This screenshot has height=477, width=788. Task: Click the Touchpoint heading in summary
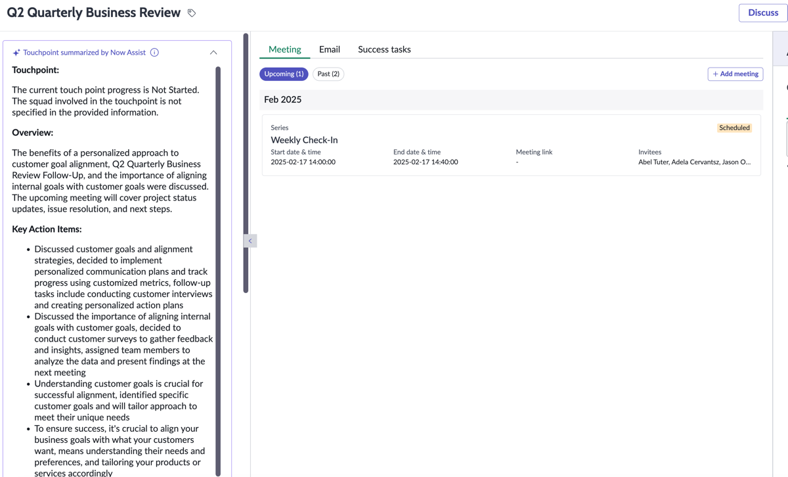point(35,70)
